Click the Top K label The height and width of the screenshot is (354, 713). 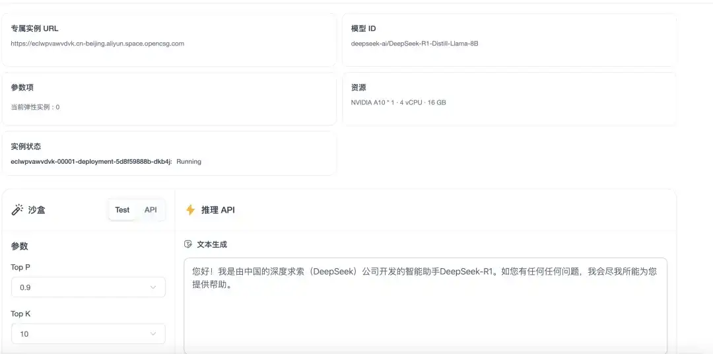pos(20,314)
